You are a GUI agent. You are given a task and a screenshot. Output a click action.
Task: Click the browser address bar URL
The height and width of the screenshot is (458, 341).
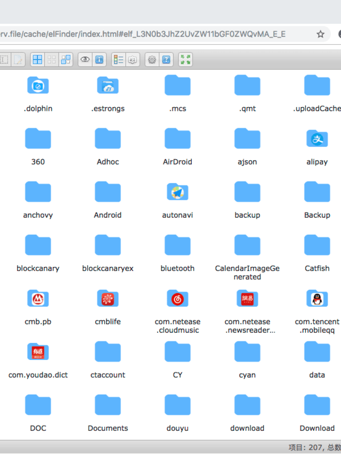tap(144, 34)
